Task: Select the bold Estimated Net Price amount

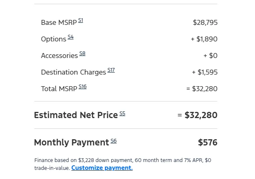Action: coord(197,115)
